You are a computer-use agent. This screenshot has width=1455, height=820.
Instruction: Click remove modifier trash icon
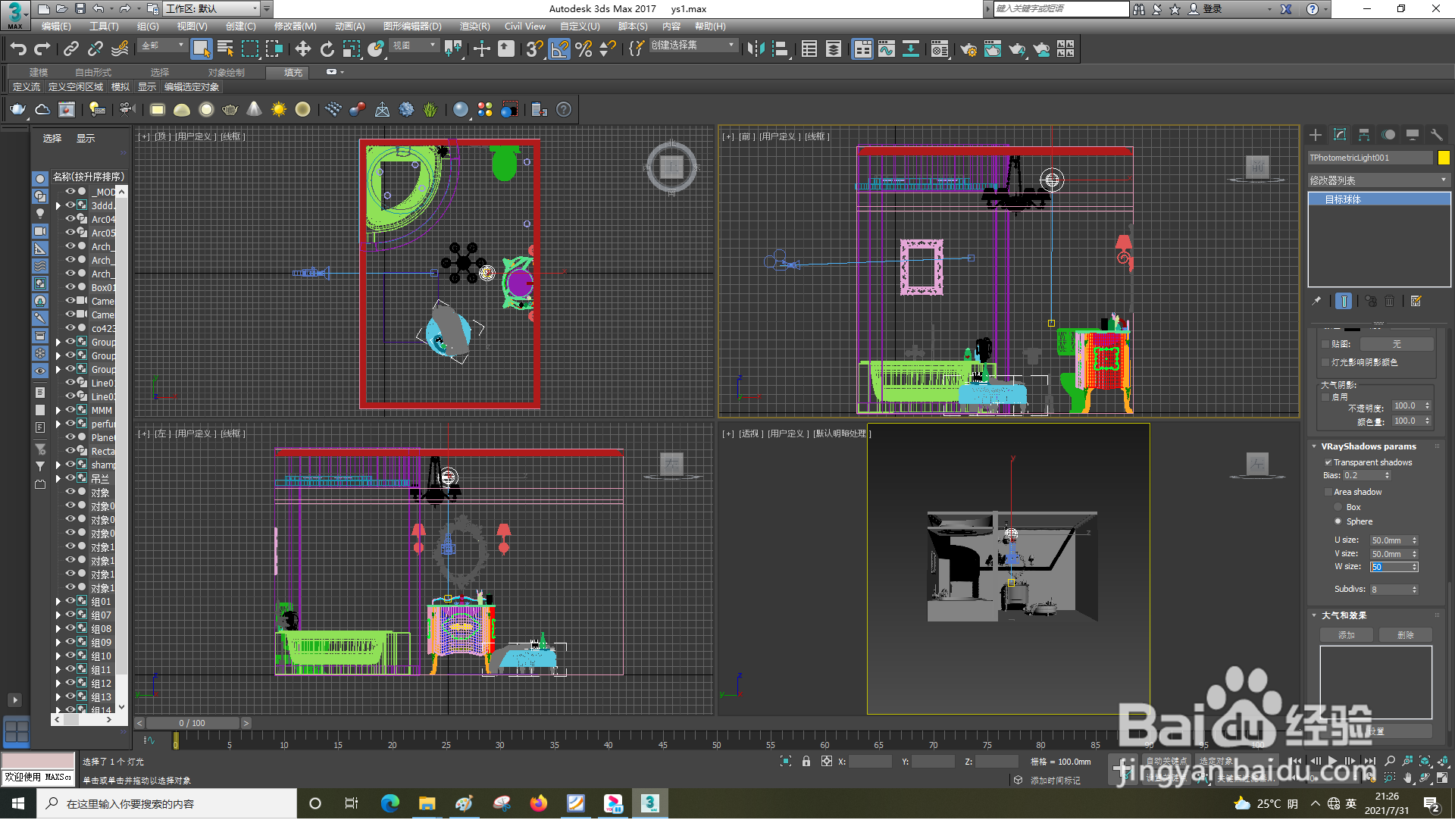click(x=1389, y=302)
